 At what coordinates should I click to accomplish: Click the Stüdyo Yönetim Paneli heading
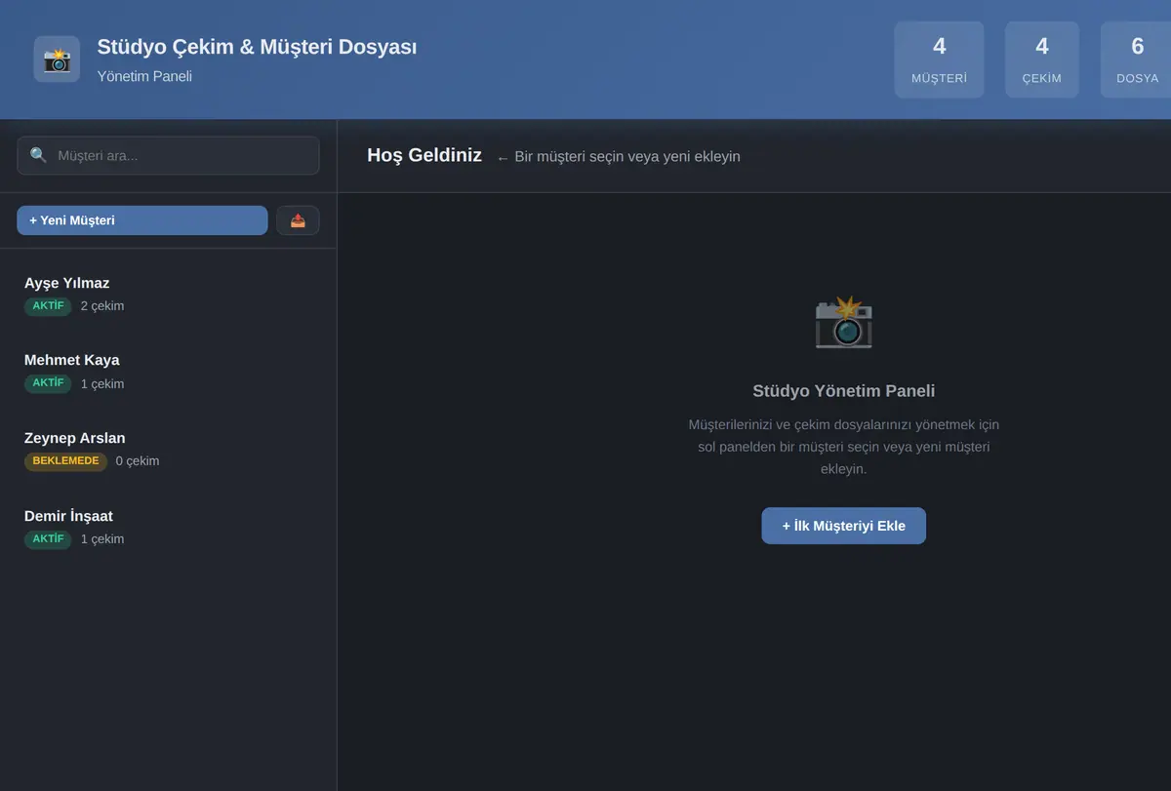(844, 391)
